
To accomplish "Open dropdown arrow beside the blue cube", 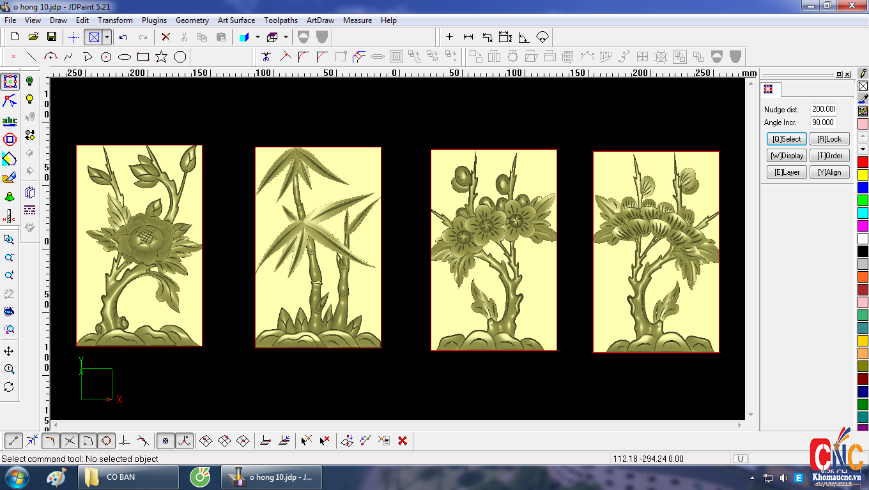I will click(258, 37).
